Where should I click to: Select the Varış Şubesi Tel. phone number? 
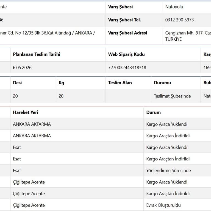pos(179,20)
